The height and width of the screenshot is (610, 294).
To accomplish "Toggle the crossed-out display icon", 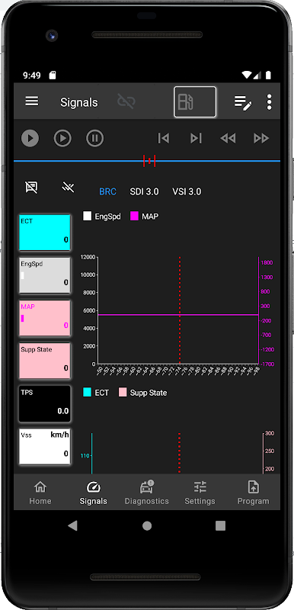I will [x=31, y=187].
